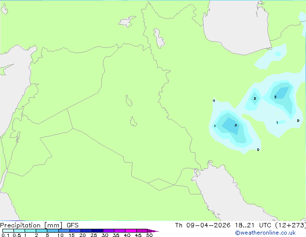Click the 'Th 09-04-2026 18..21 UTC' timestamp text
Viewport: 306px width, 237px height.
click(223, 225)
